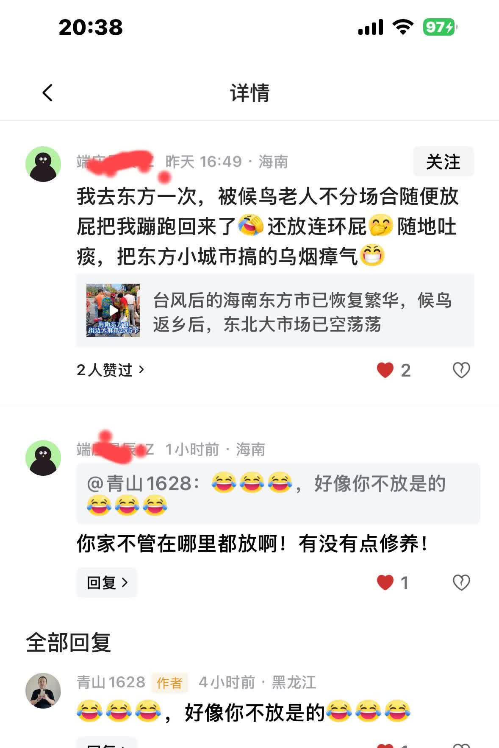Screen dimensions: 499x748
Task: Tap the 详情 page title
Action: (x=249, y=92)
